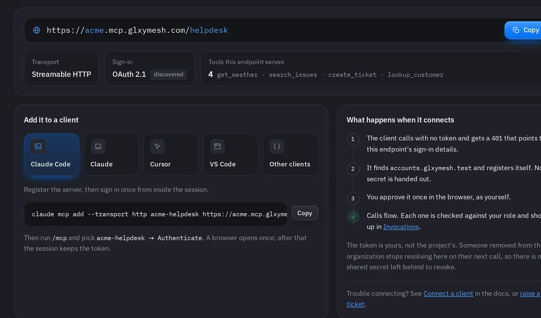541x318 pixels.
Task: Click the search_issues tool name
Action: (x=293, y=75)
